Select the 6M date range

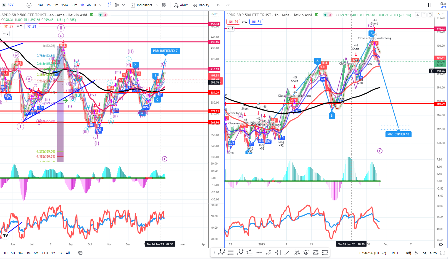click(x=36, y=253)
